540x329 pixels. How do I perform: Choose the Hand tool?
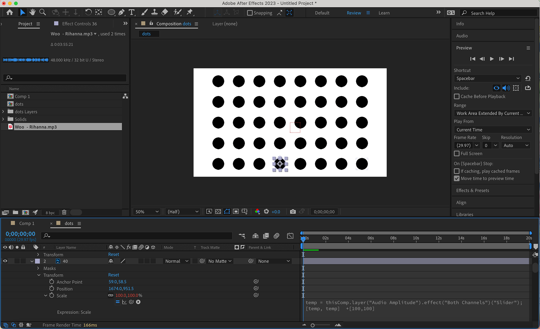click(x=32, y=12)
